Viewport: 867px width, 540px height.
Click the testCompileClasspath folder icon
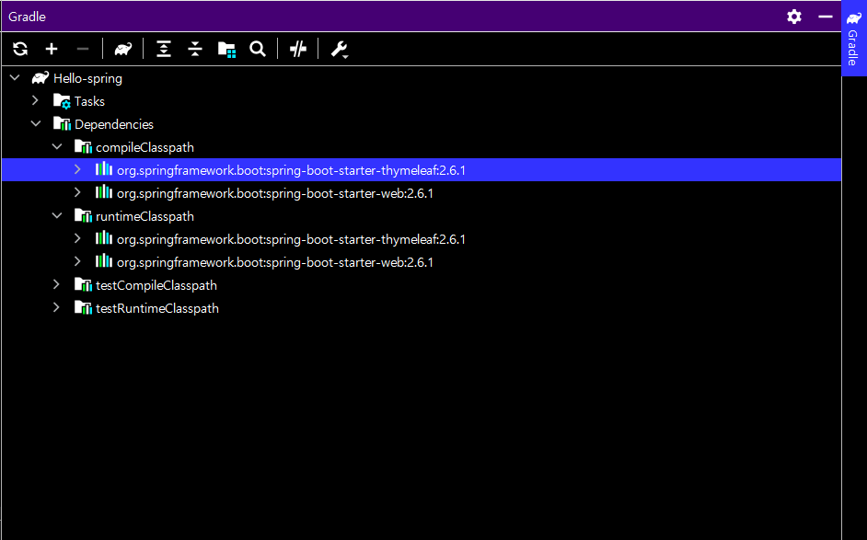point(83,284)
